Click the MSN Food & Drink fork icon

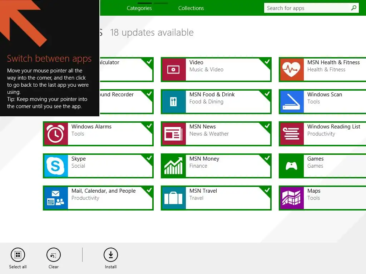click(173, 102)
